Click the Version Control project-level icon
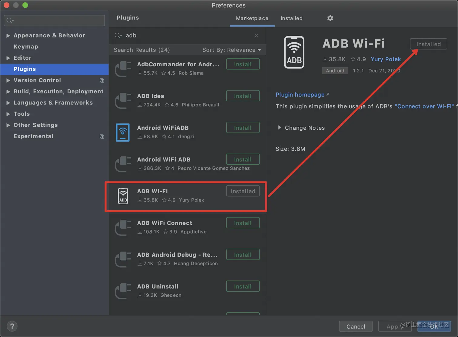Viewport: 458px width, 337px height. (102, 80)
